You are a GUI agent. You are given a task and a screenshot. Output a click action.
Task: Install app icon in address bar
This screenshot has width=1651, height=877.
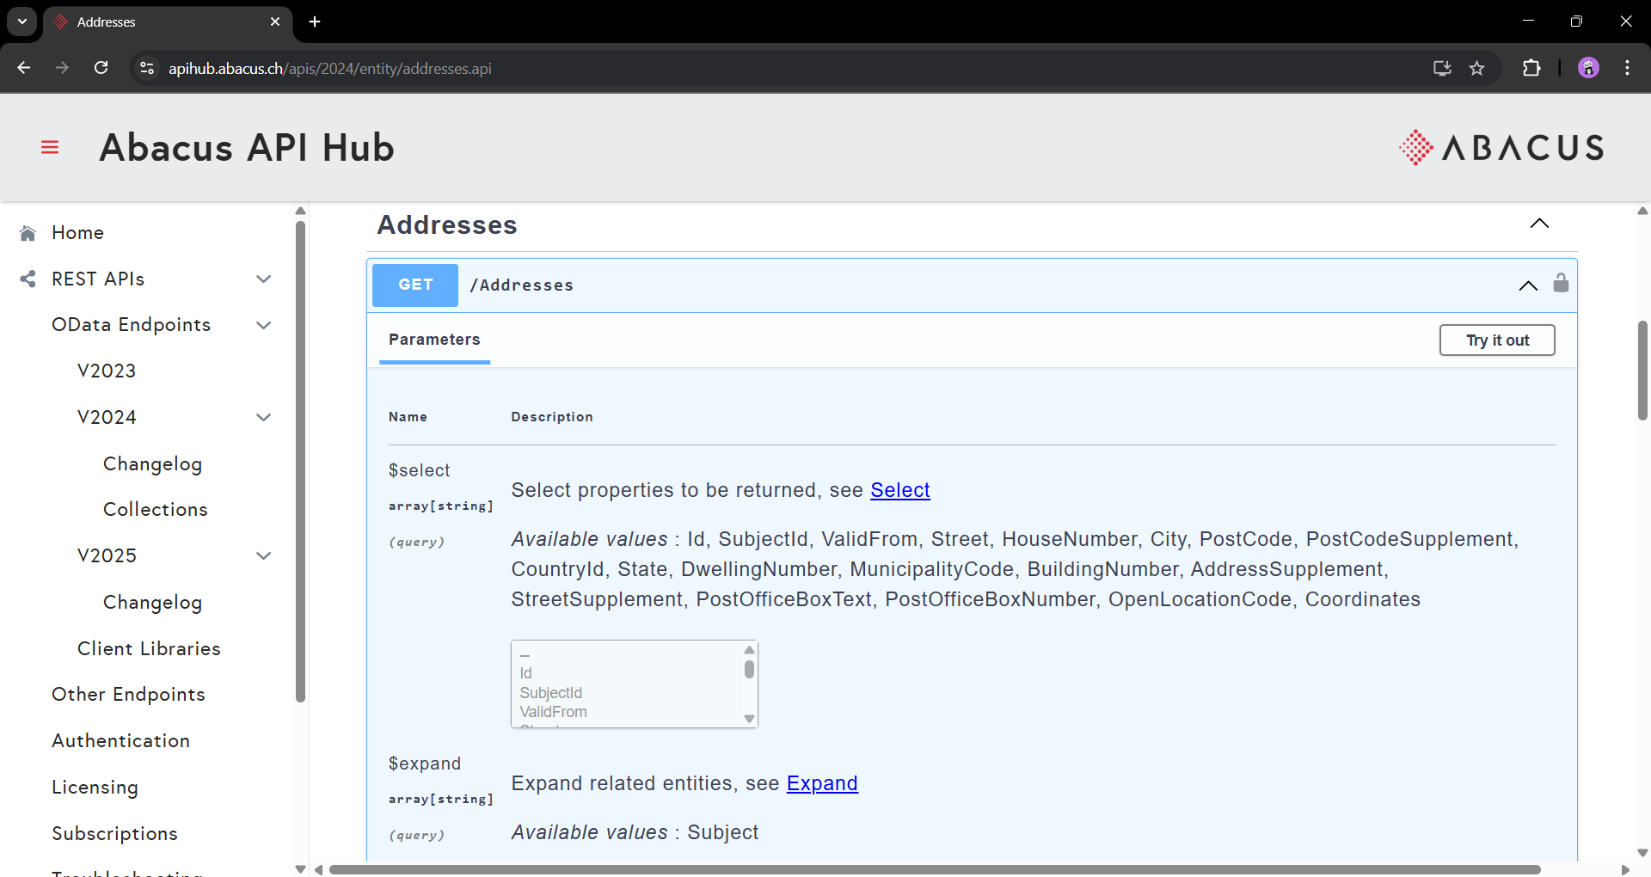click(1442, 68)
